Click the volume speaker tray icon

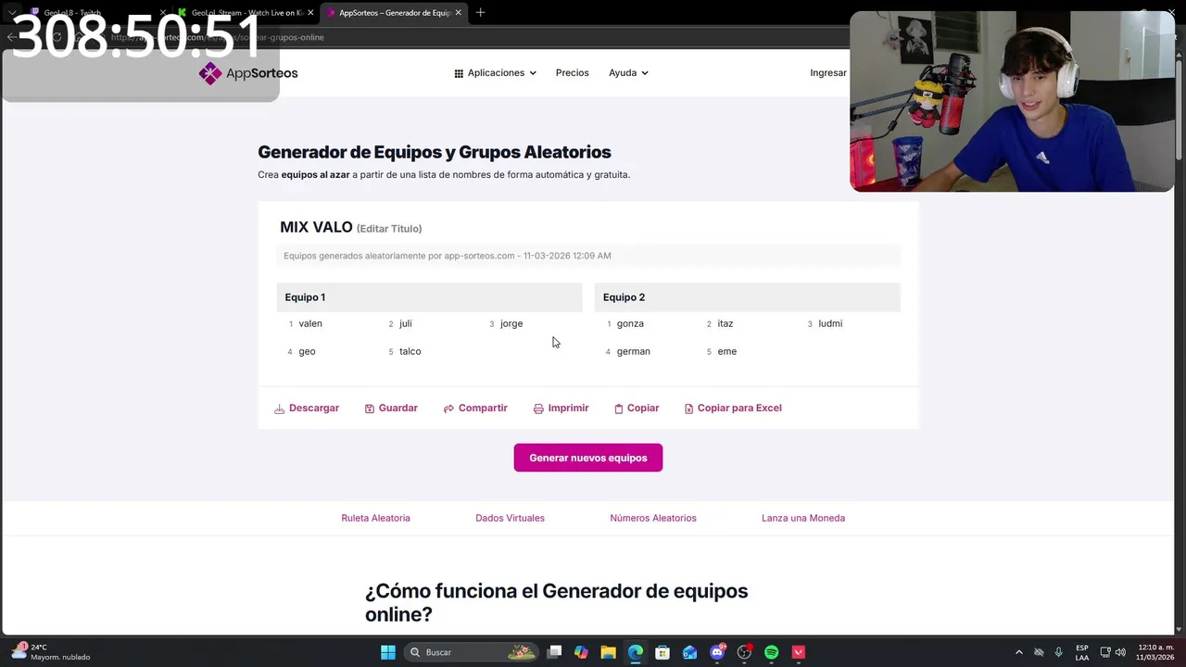[x=1121, y=652]
